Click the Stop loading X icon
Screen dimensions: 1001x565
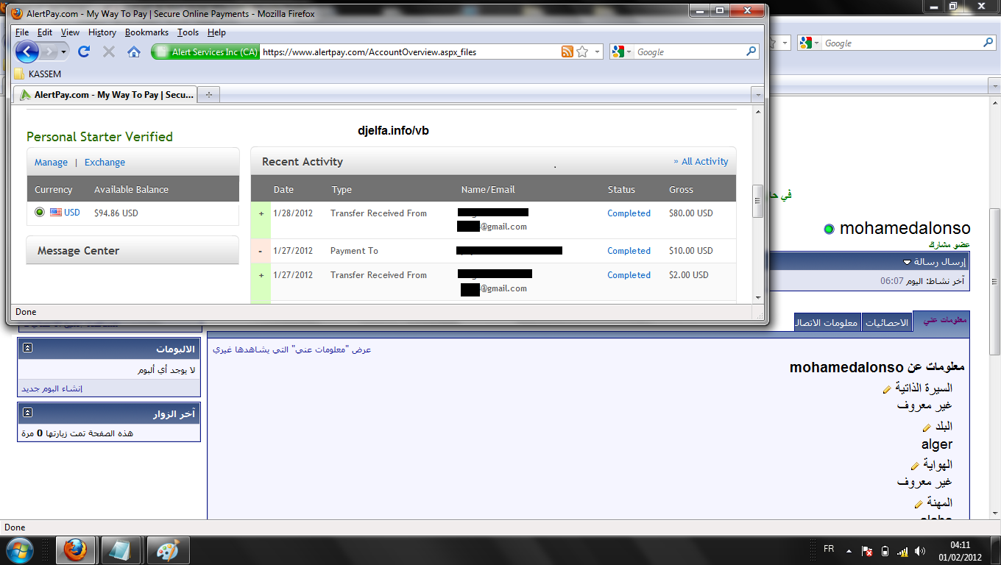(x=109, y=51)
